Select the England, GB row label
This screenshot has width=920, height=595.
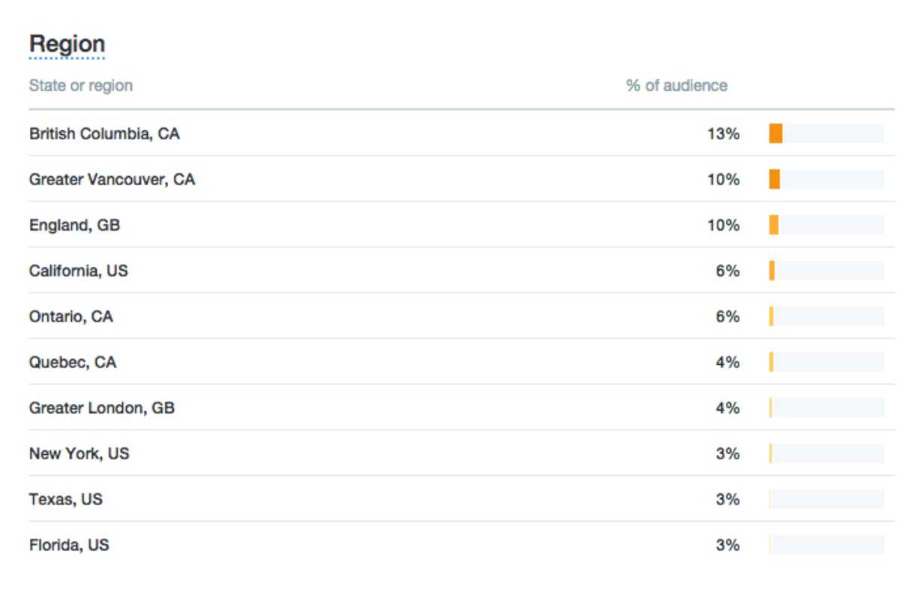(x=74, y=226)
